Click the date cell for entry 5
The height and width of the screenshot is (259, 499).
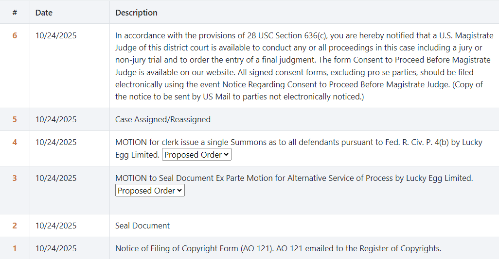point(56,119)
